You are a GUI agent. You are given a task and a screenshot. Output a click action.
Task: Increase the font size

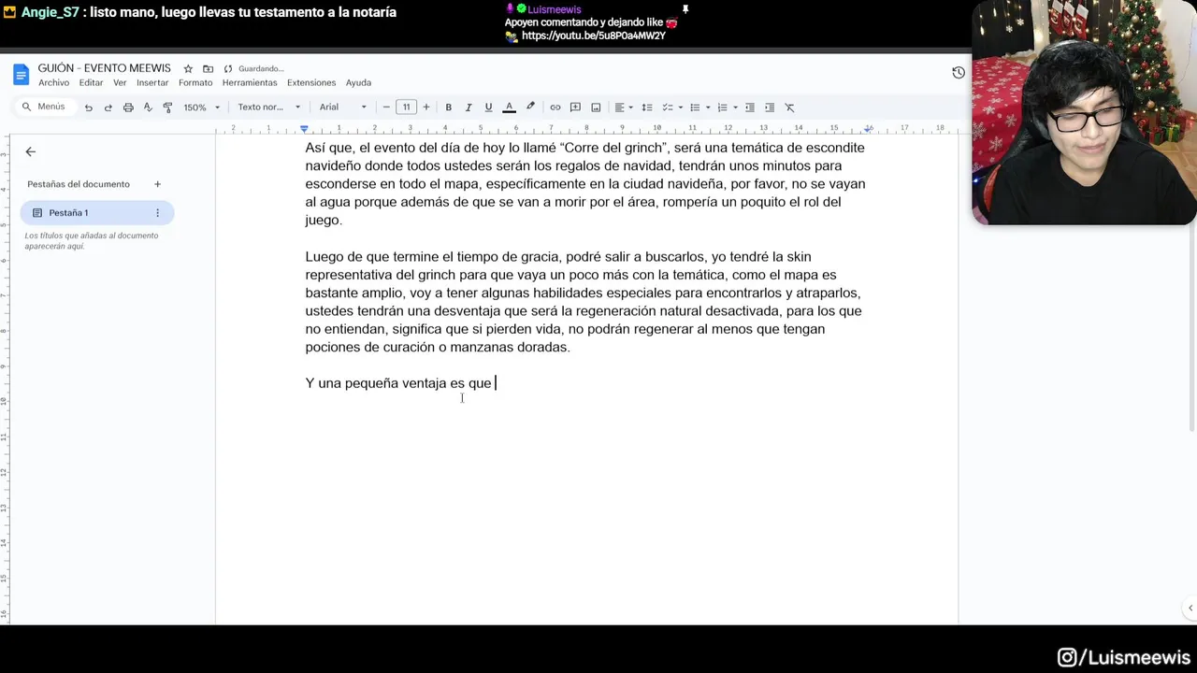point(426,107)
